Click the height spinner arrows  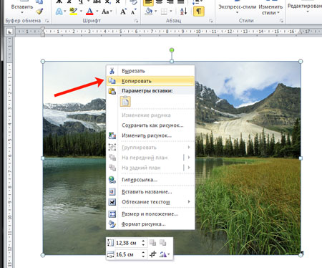143,243
